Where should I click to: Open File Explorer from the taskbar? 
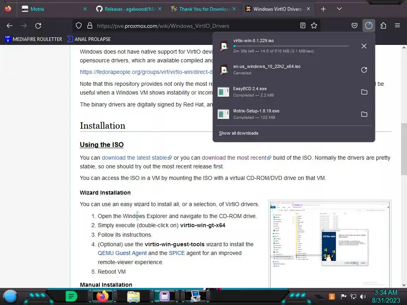(134, 297)
